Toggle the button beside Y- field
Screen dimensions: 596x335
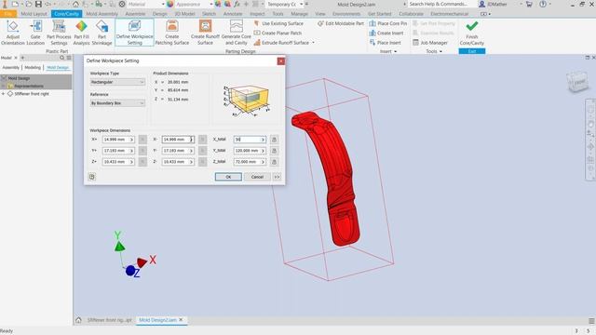click(203, 151)
